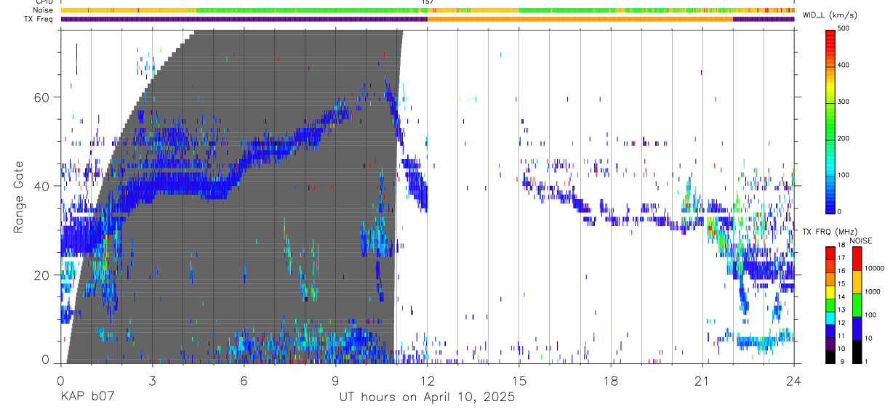This screenshot has height=412, width=893.
Task: Click the hour 18 tick on the UT axis
Action: (x=611, y=380)
